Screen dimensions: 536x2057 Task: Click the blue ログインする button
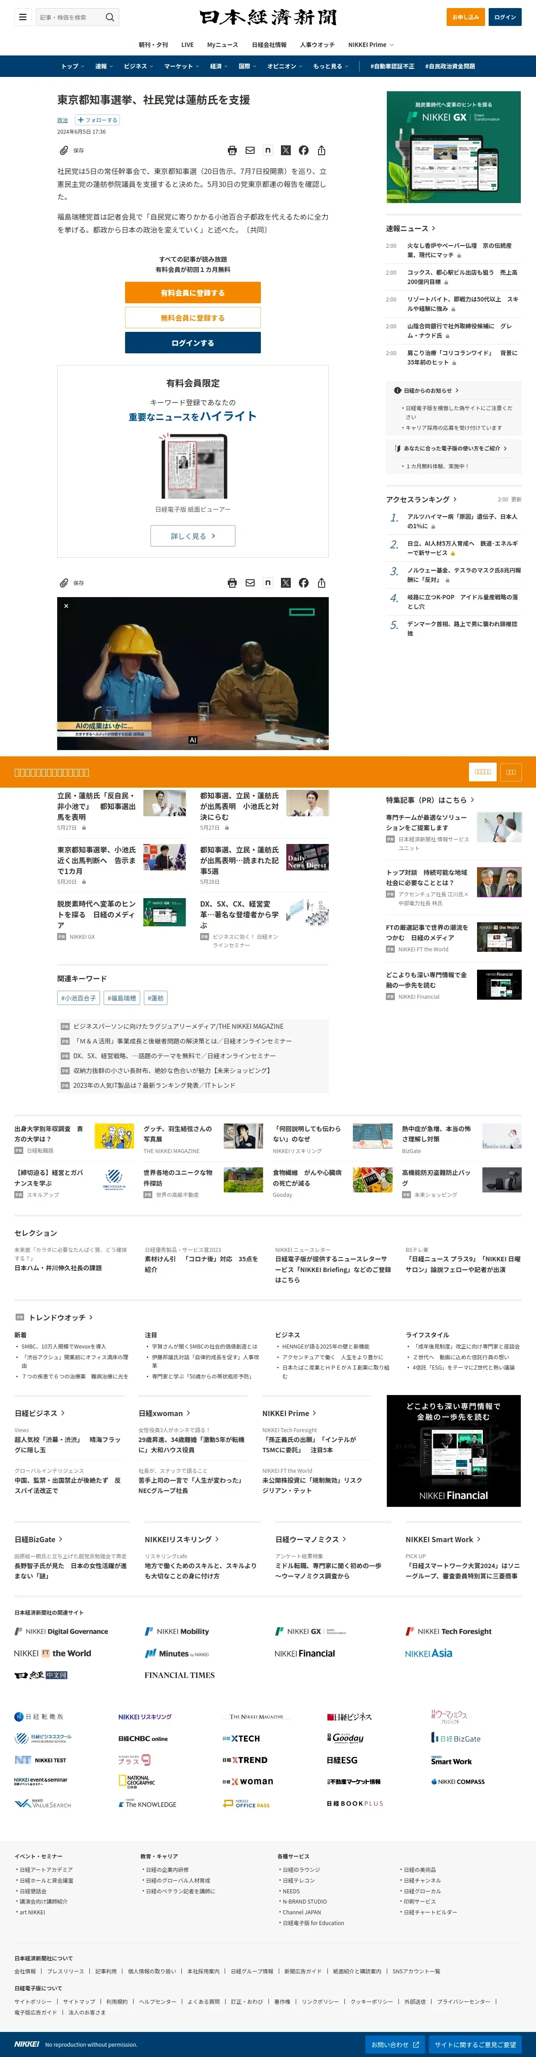pyautogui.click(x=192, y=343)
